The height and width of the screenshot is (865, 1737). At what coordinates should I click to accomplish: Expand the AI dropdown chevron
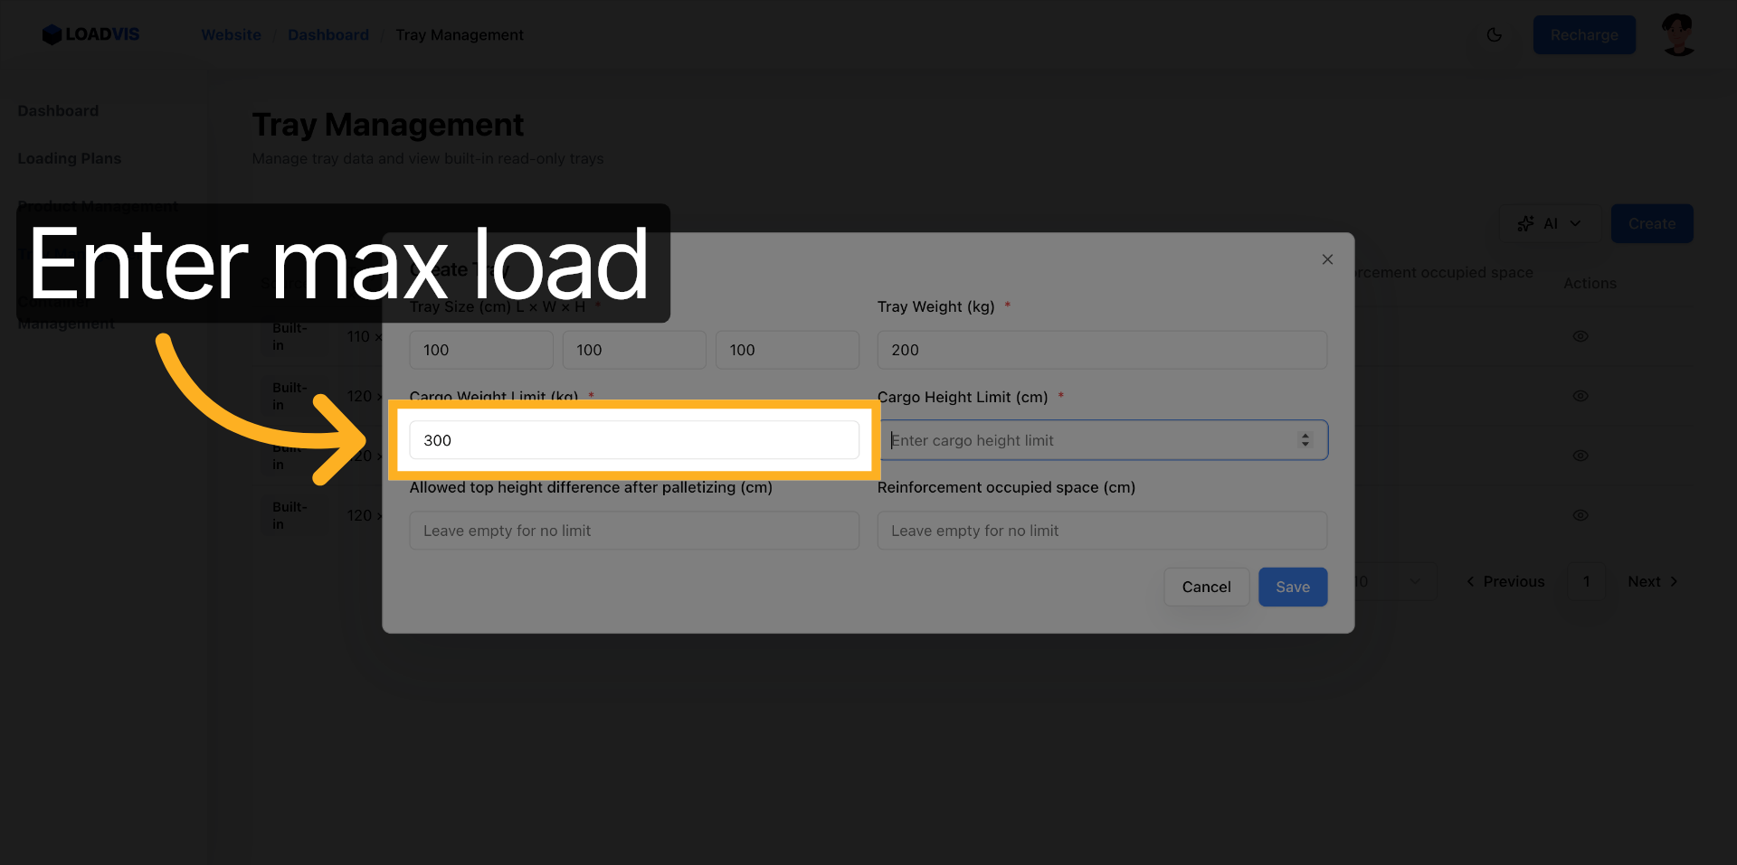[1575, 223]
